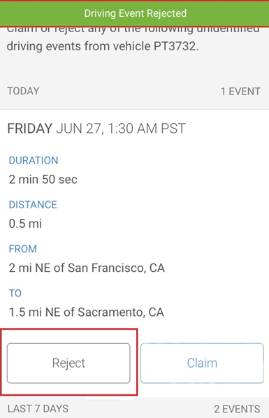Screen dimensions: 269x418
Task: Select the 0.5 mi distance value
Action: point(25,224)
